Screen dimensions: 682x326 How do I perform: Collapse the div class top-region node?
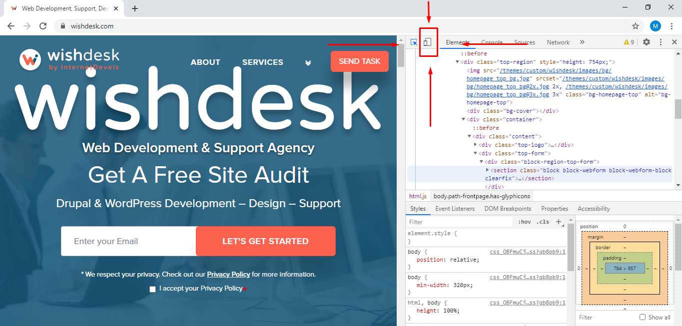coord(457,62)
